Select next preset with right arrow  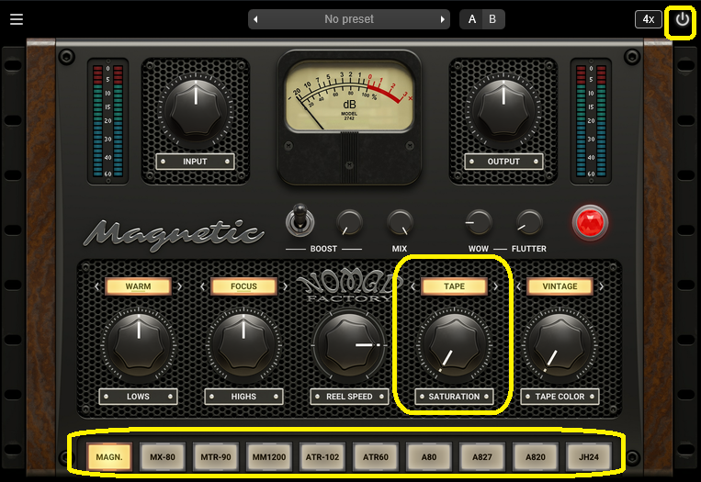[442, 19]
